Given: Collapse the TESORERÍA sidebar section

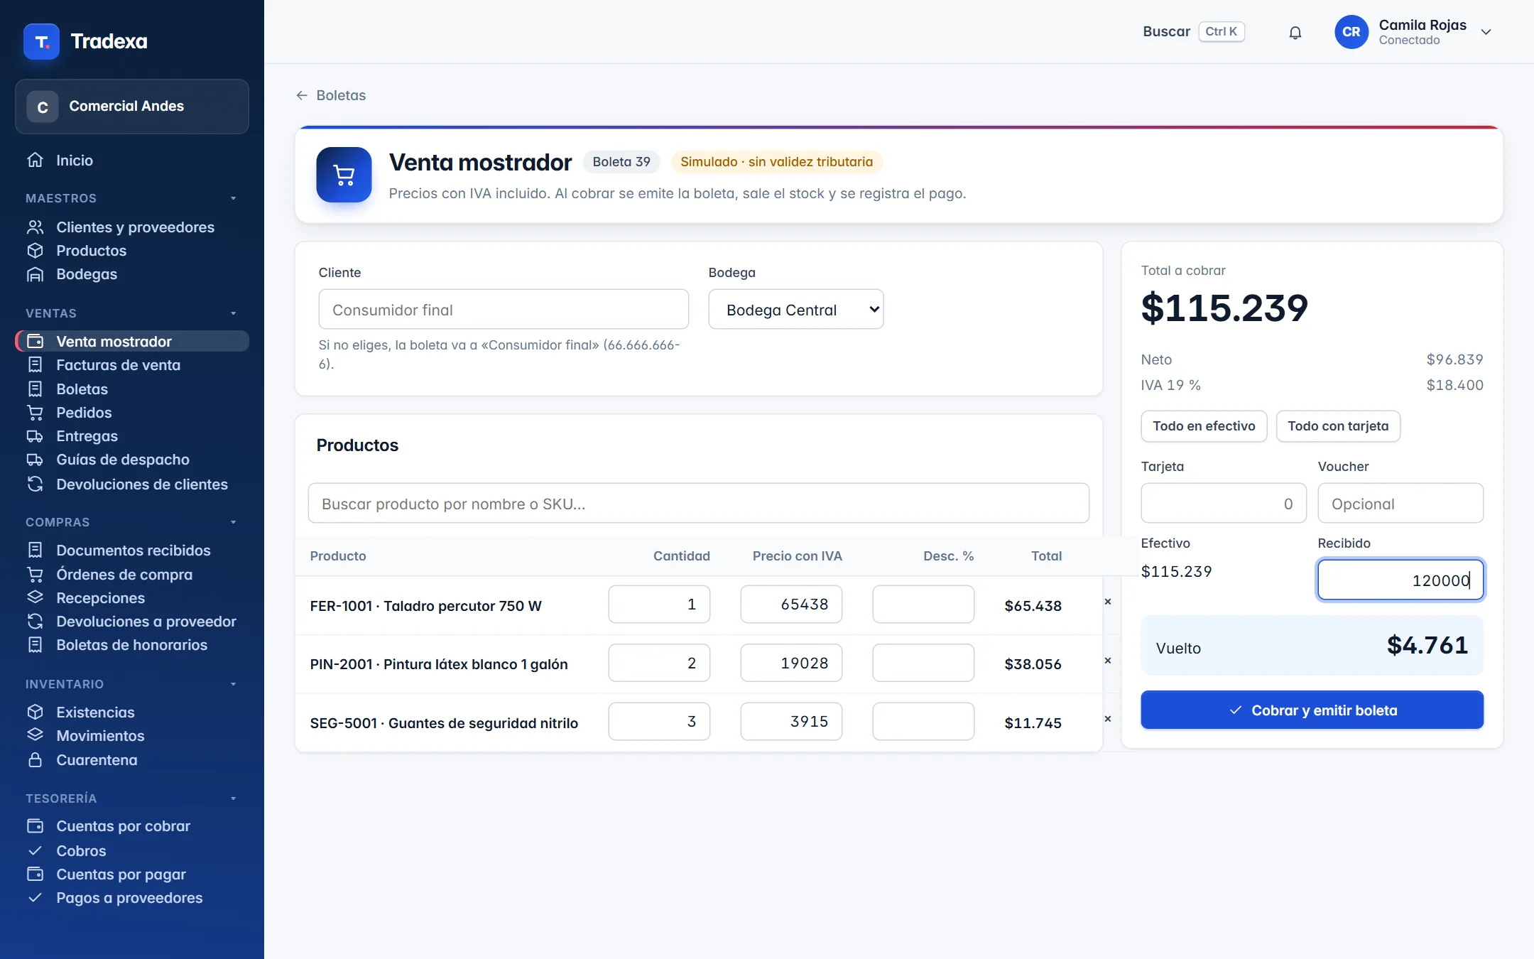Looking at the screenshot, I should 233,798.
